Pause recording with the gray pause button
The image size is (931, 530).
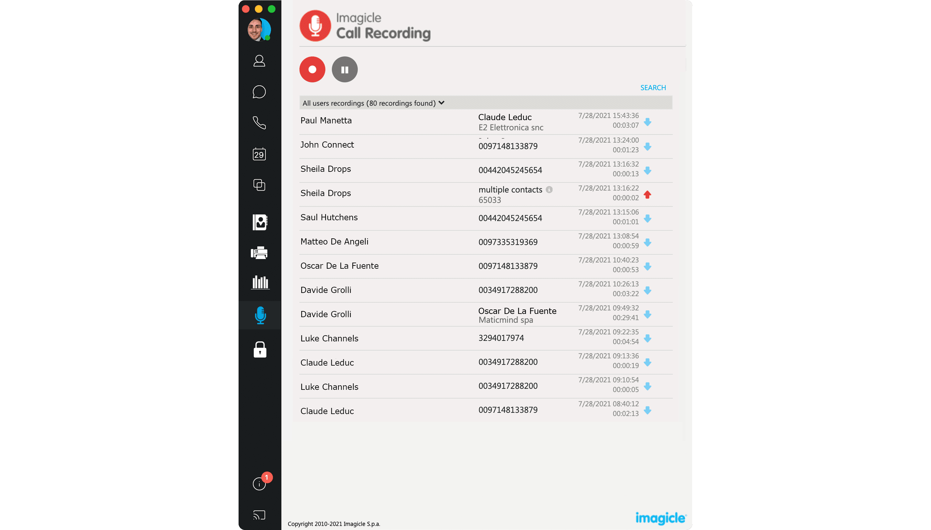345,69
